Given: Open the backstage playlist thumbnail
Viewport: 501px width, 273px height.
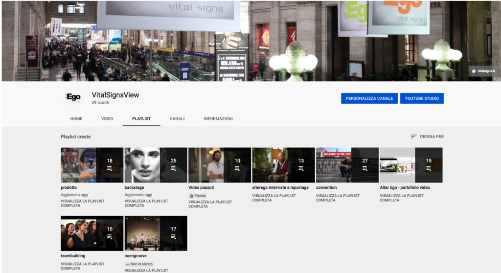Looking at the screenshot, I should (x=156, y=165).
